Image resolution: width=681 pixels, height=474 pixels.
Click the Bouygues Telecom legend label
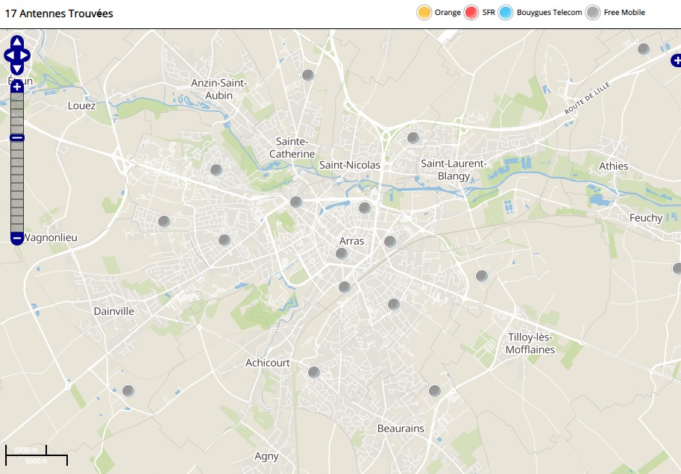549,13
